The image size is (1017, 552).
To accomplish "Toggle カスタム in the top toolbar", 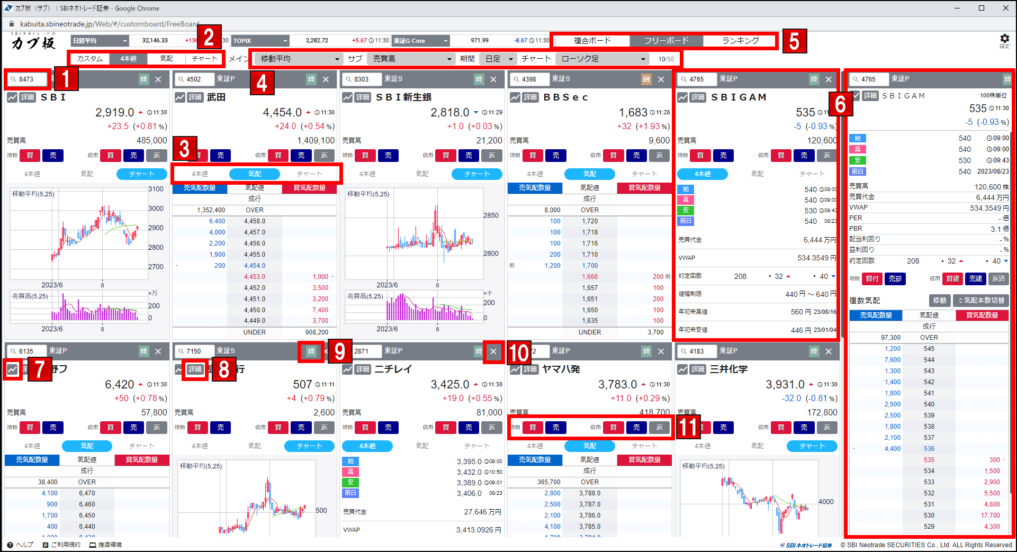I will pyautogui.click(x=90, y=59).
